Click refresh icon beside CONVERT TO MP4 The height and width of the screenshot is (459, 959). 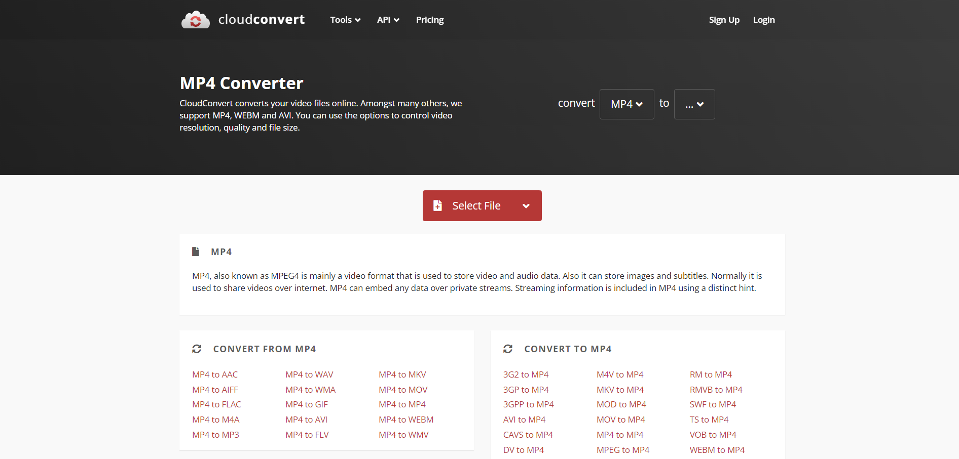pyautogui.click(x=508, y=349)
